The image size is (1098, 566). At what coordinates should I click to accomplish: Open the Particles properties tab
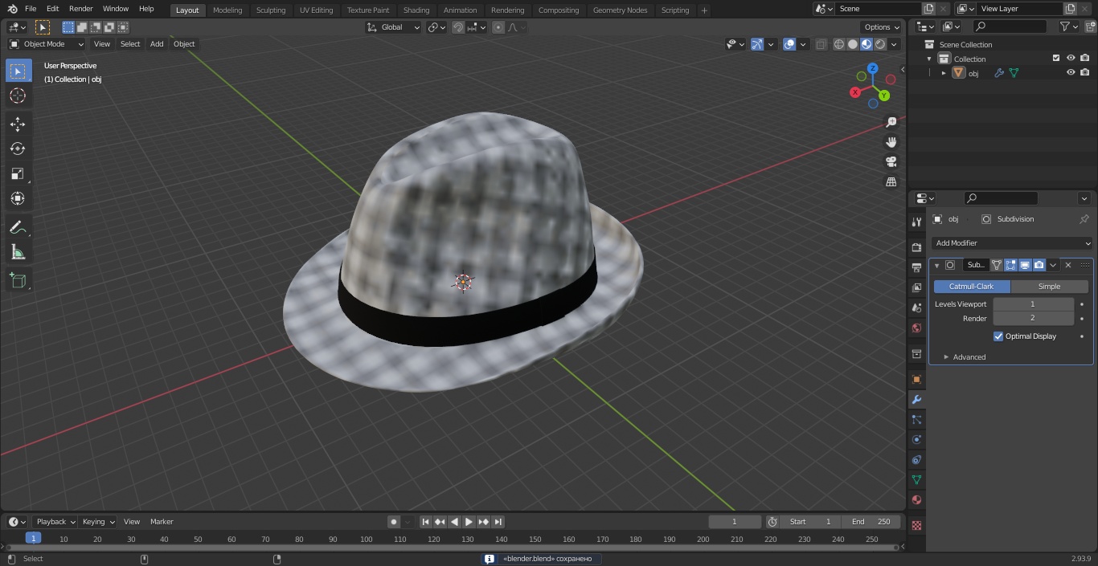click(916, 419)
